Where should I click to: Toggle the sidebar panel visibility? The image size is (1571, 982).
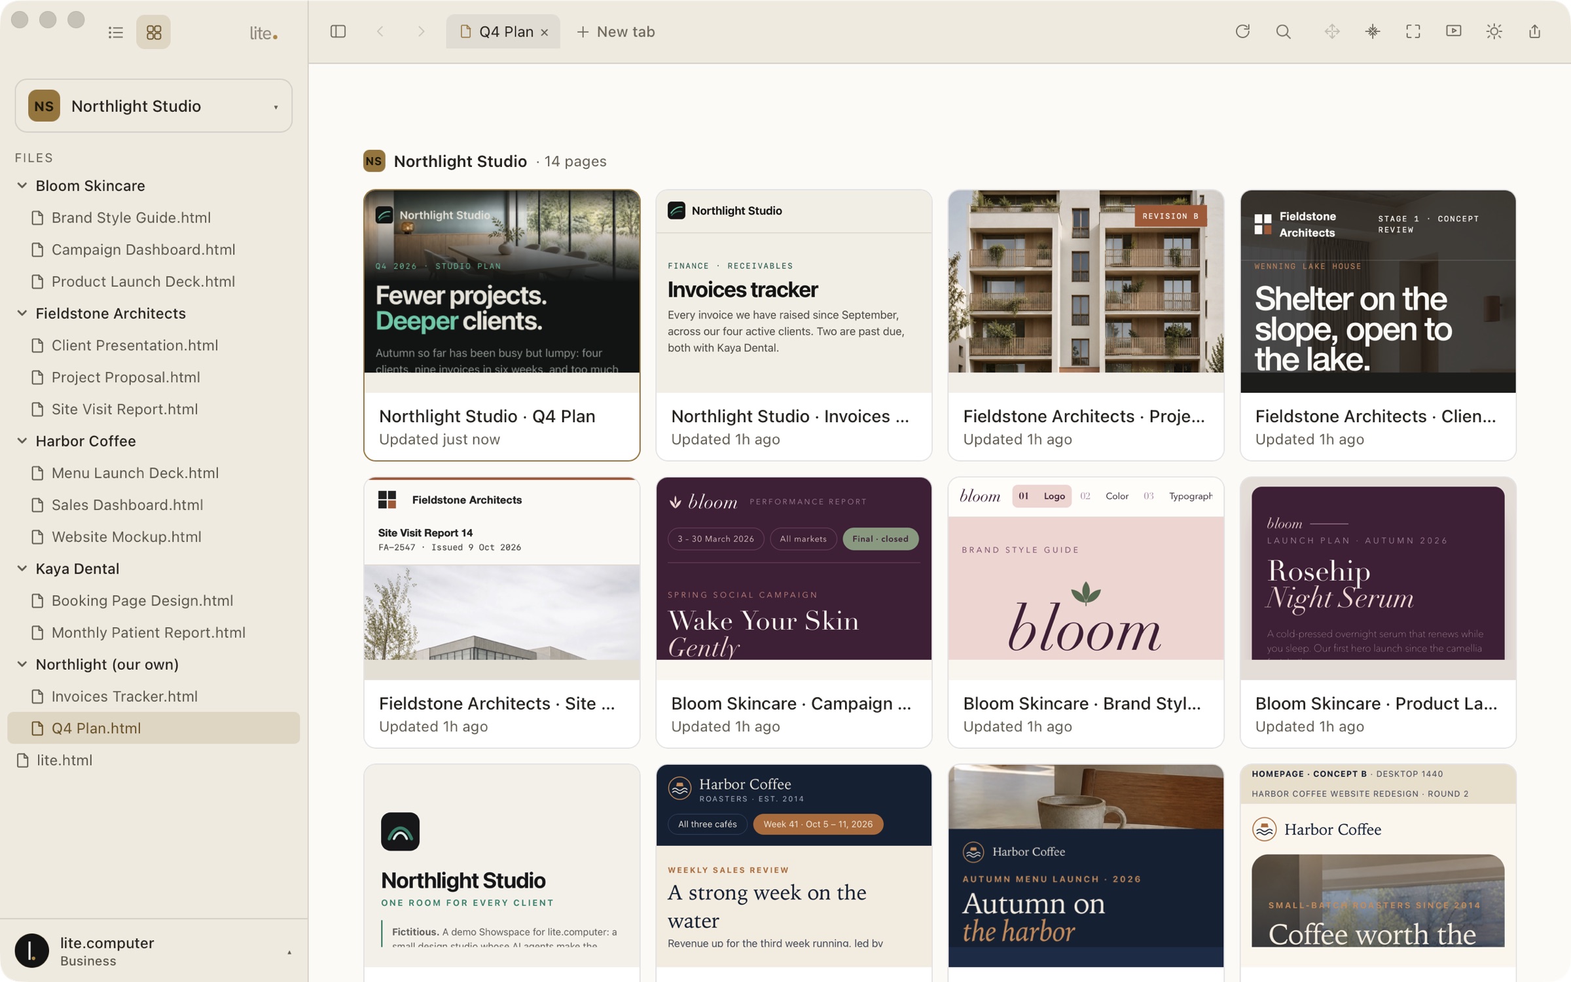coord(338,31)
